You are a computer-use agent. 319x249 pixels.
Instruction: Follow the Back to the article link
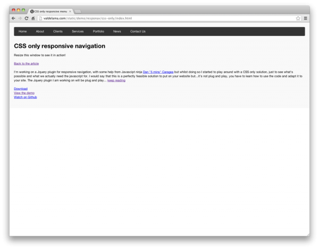[26, 64]
